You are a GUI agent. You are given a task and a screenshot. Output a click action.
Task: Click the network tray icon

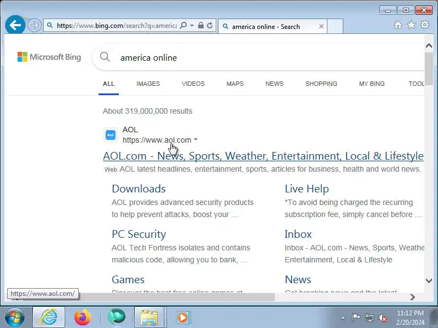tap(369, 318)
